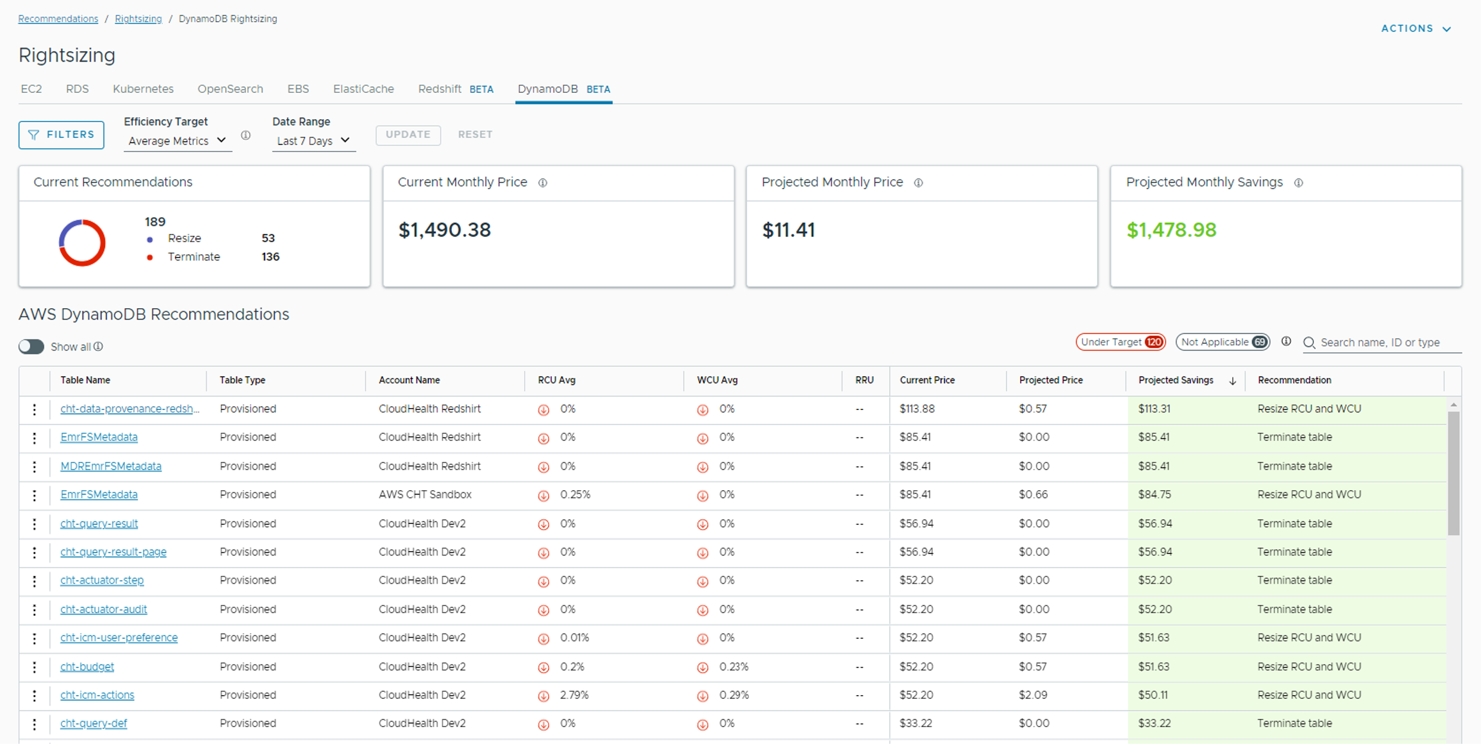This screenshot has height=747, width=1484.
Task: Open the Date Range dropdown
Action: [313, 141]
